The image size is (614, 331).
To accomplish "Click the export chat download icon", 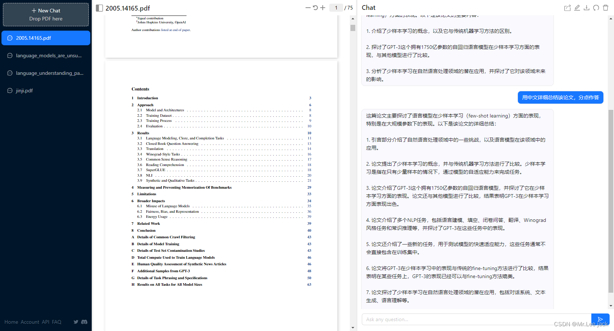I will coord(587,8).
